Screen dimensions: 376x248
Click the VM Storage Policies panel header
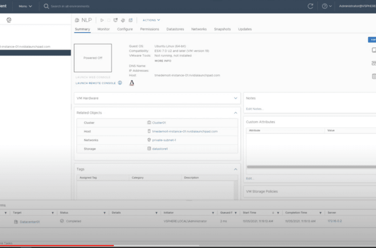point(310,192)
